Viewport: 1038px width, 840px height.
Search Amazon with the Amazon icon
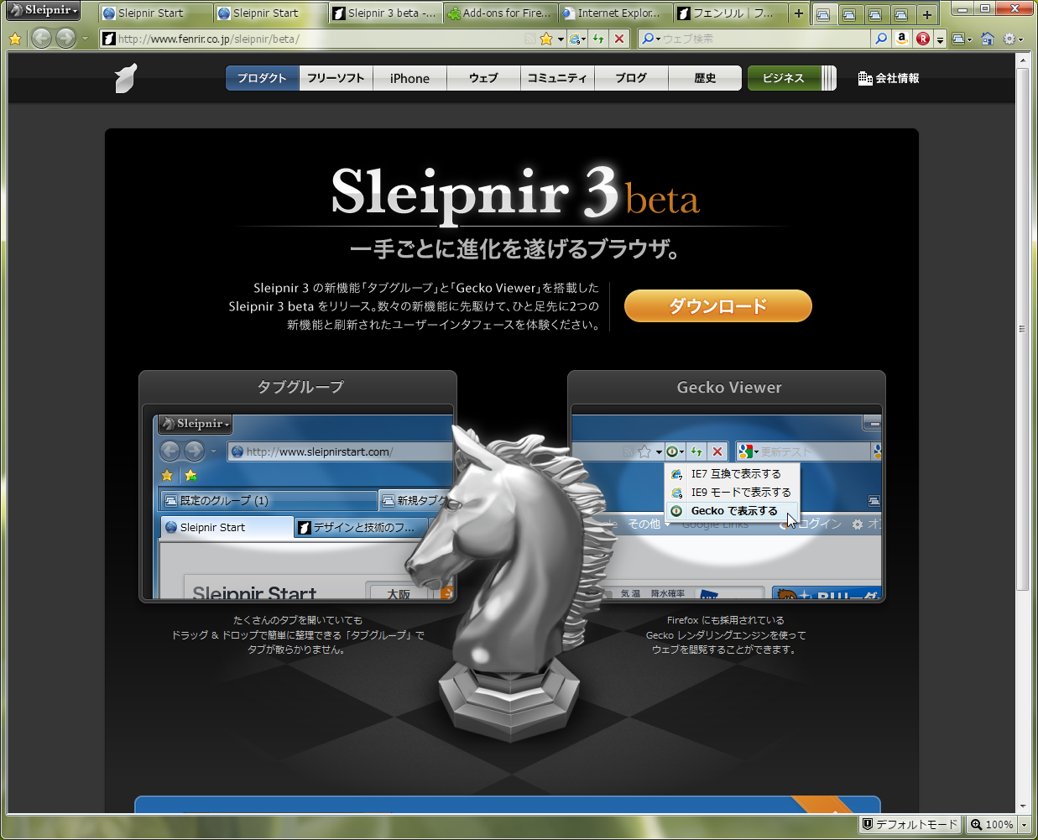pos(902,39)
